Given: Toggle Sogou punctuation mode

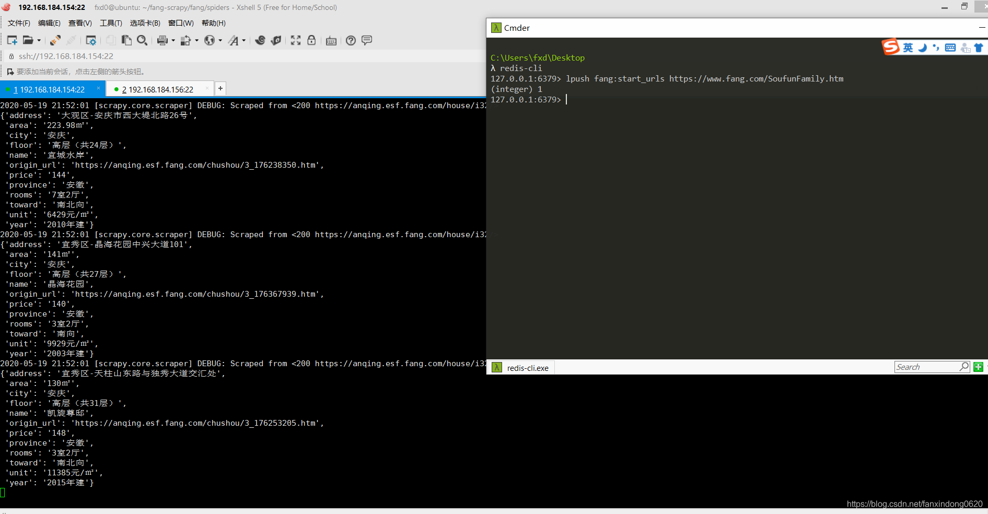Looking at the screenshot, I should coord(936,48).
